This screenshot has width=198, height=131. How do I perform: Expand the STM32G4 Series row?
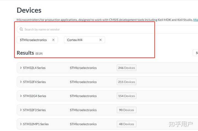point(21,96)
